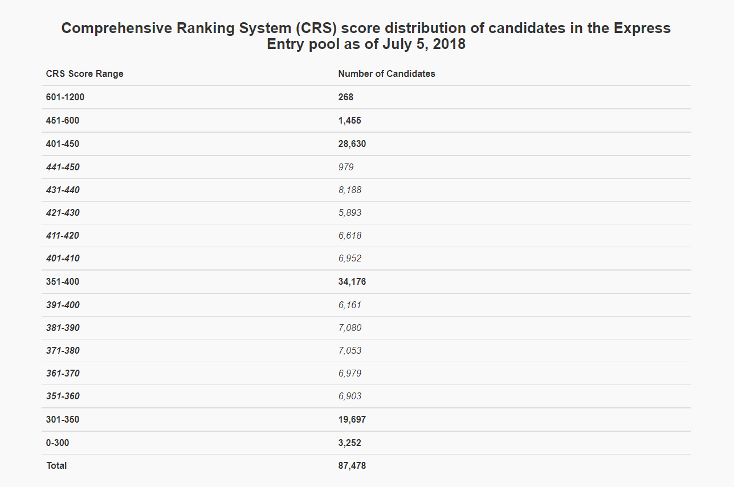Click the 'CRS Score Range' column header

pos(84,74)
